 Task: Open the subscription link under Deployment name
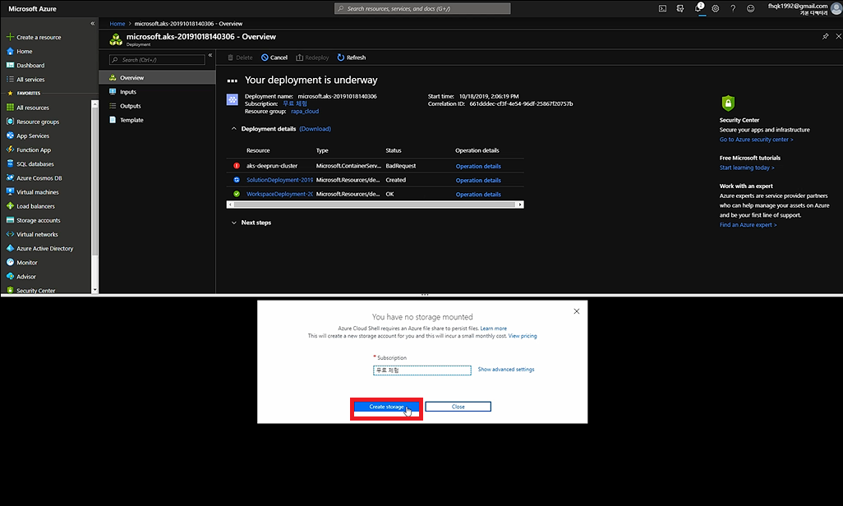pyautogui.click(x=295, y=103)
